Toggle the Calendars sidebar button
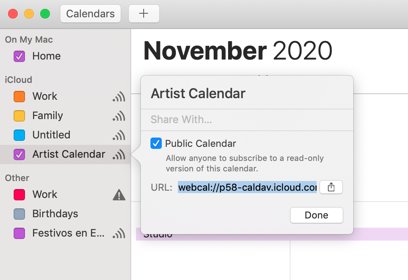The height and width of the screenshot is (280, 408). point(91,14)
